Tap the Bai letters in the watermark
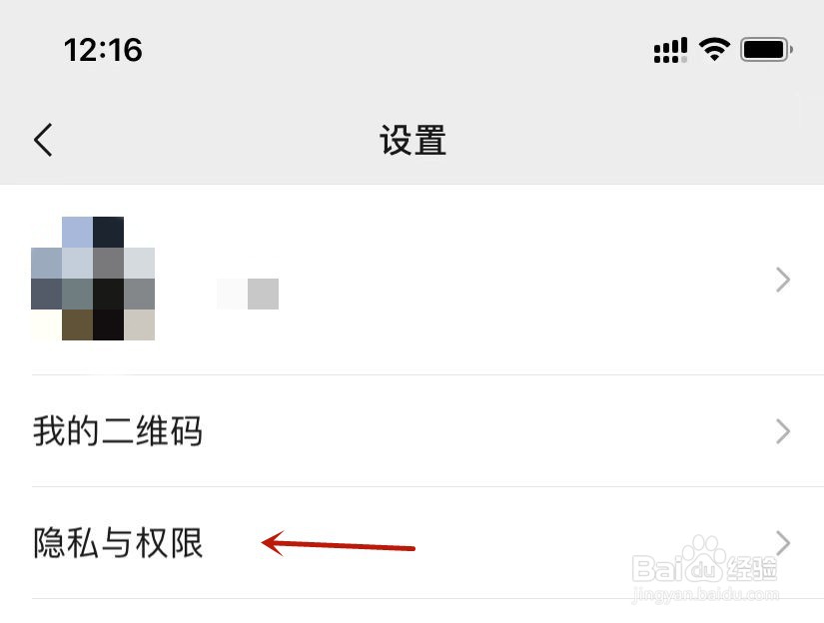This screenshot has height=623, width=824. point(658,568)
